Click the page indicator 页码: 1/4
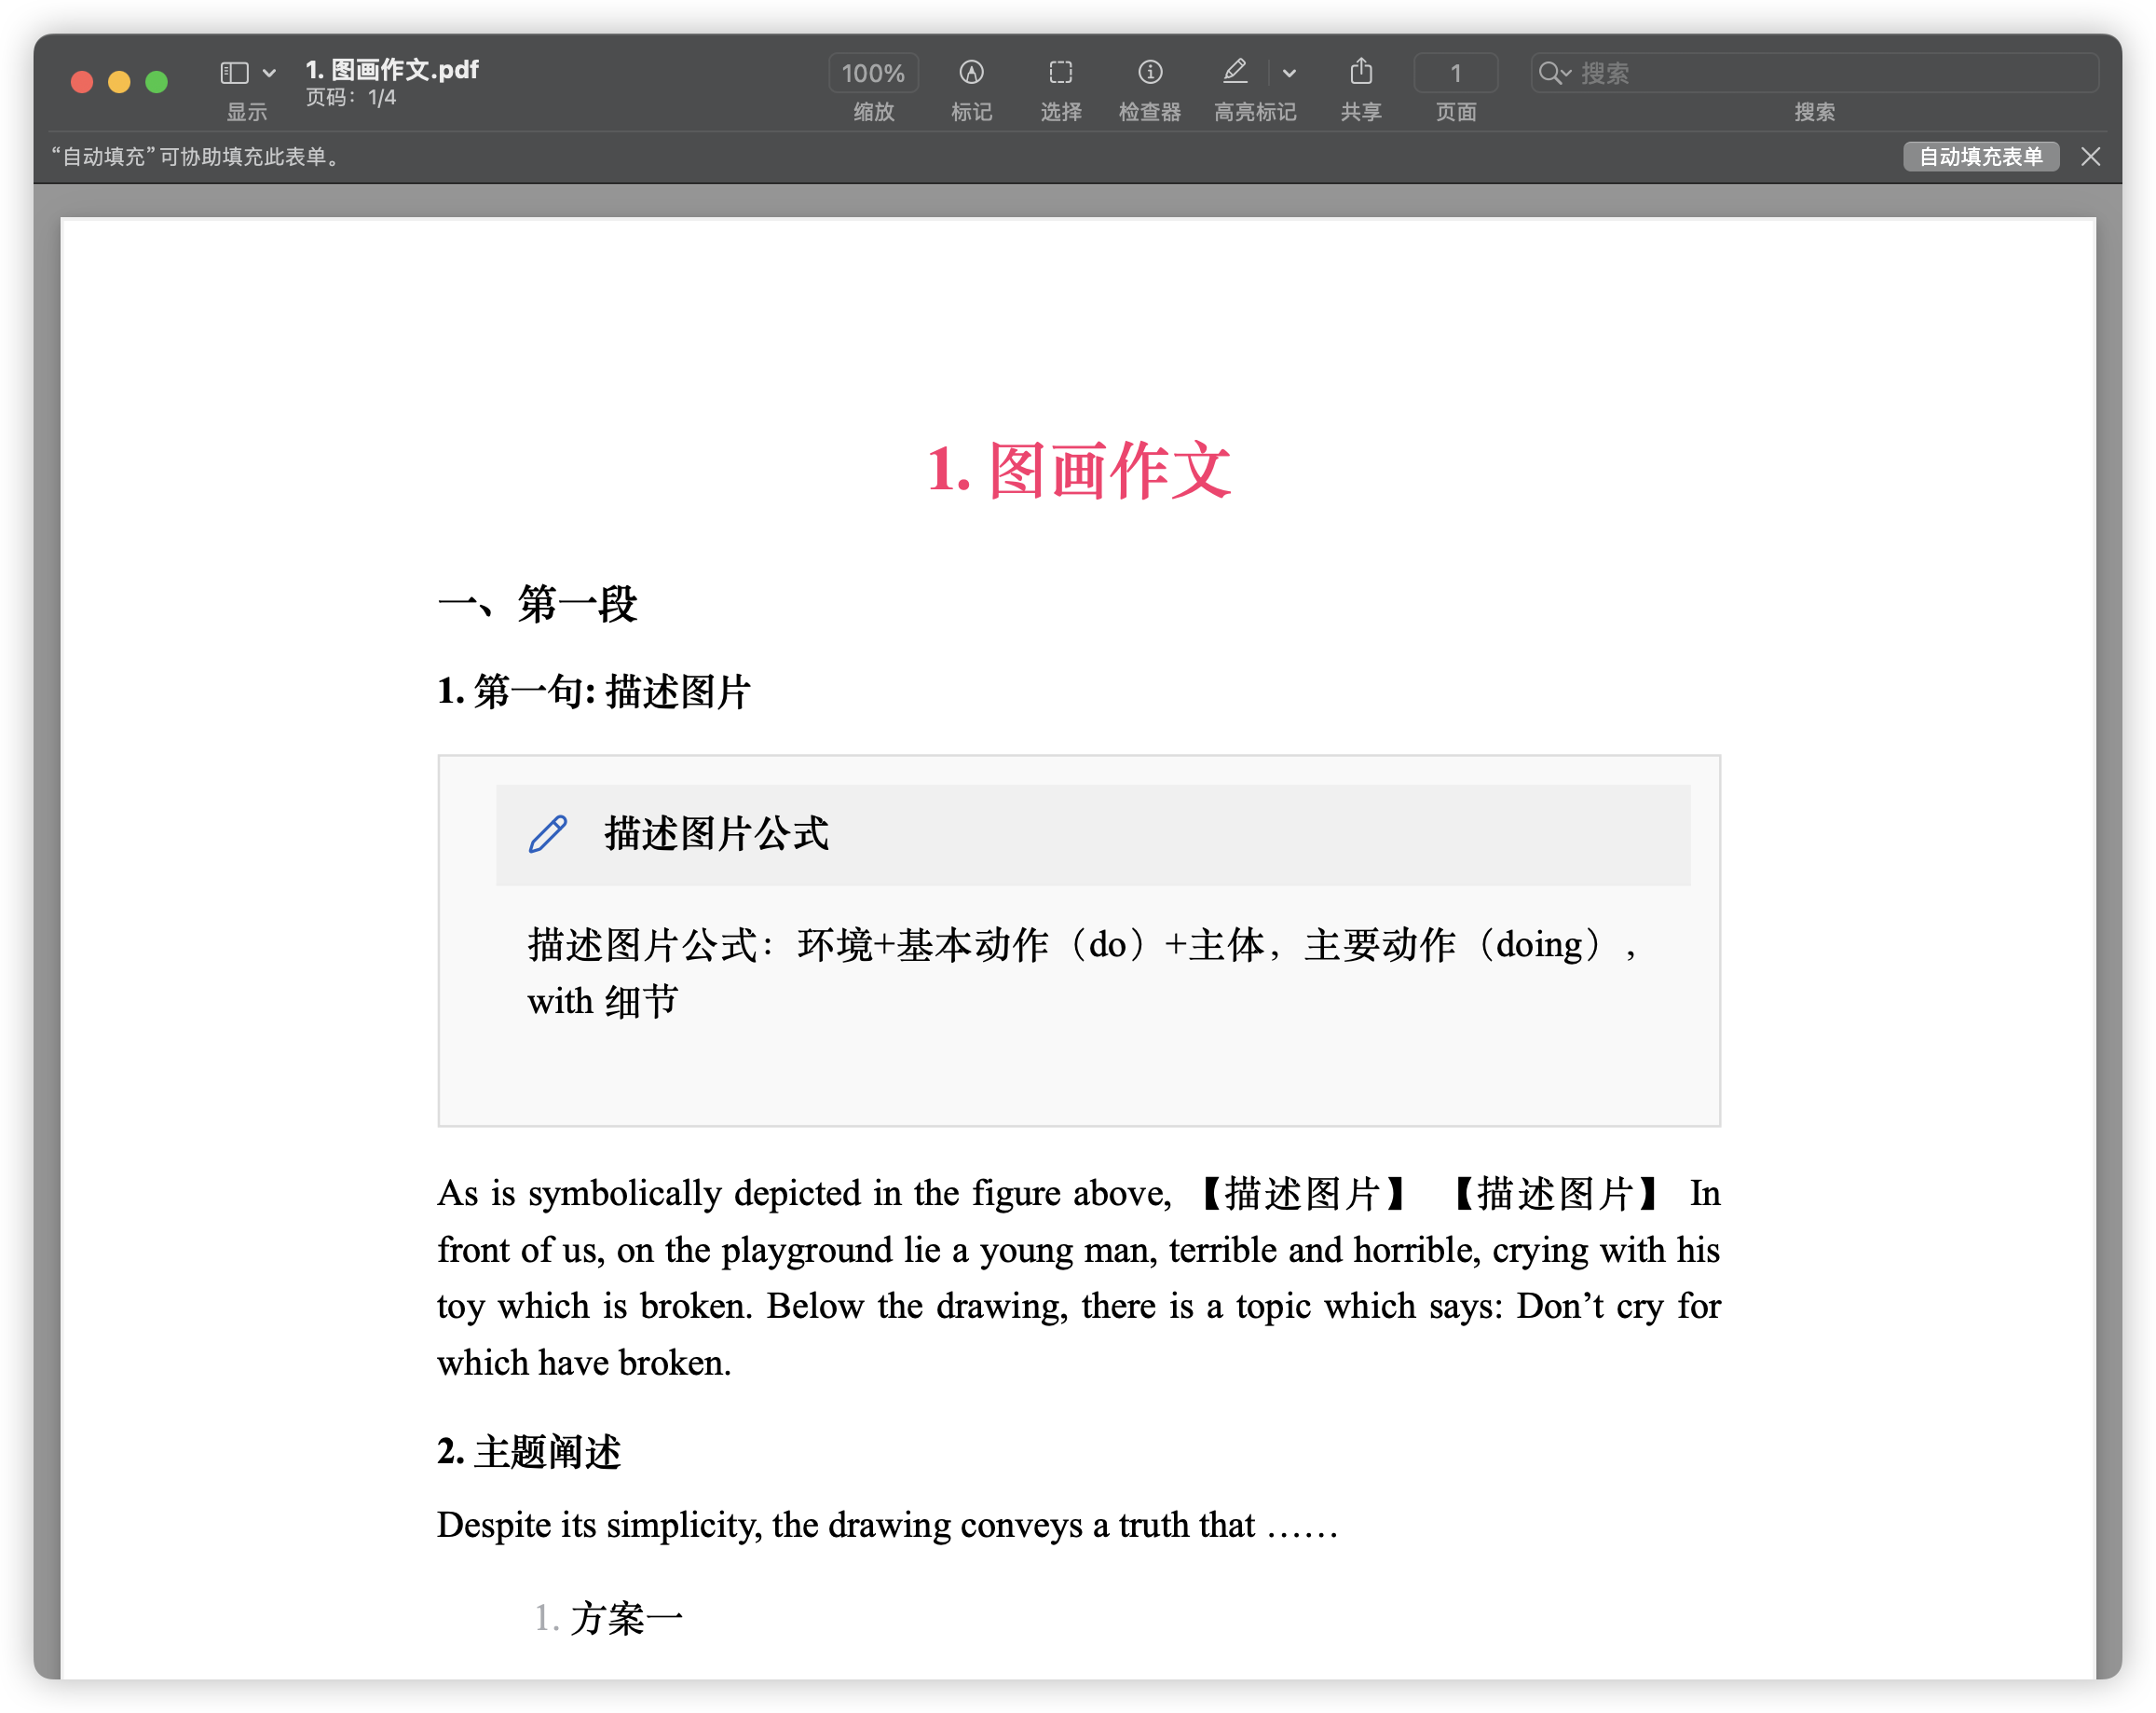Image resolution: width=2156 pixels, height=1713 pixels. pyautogui.click(x=351, y=98)
